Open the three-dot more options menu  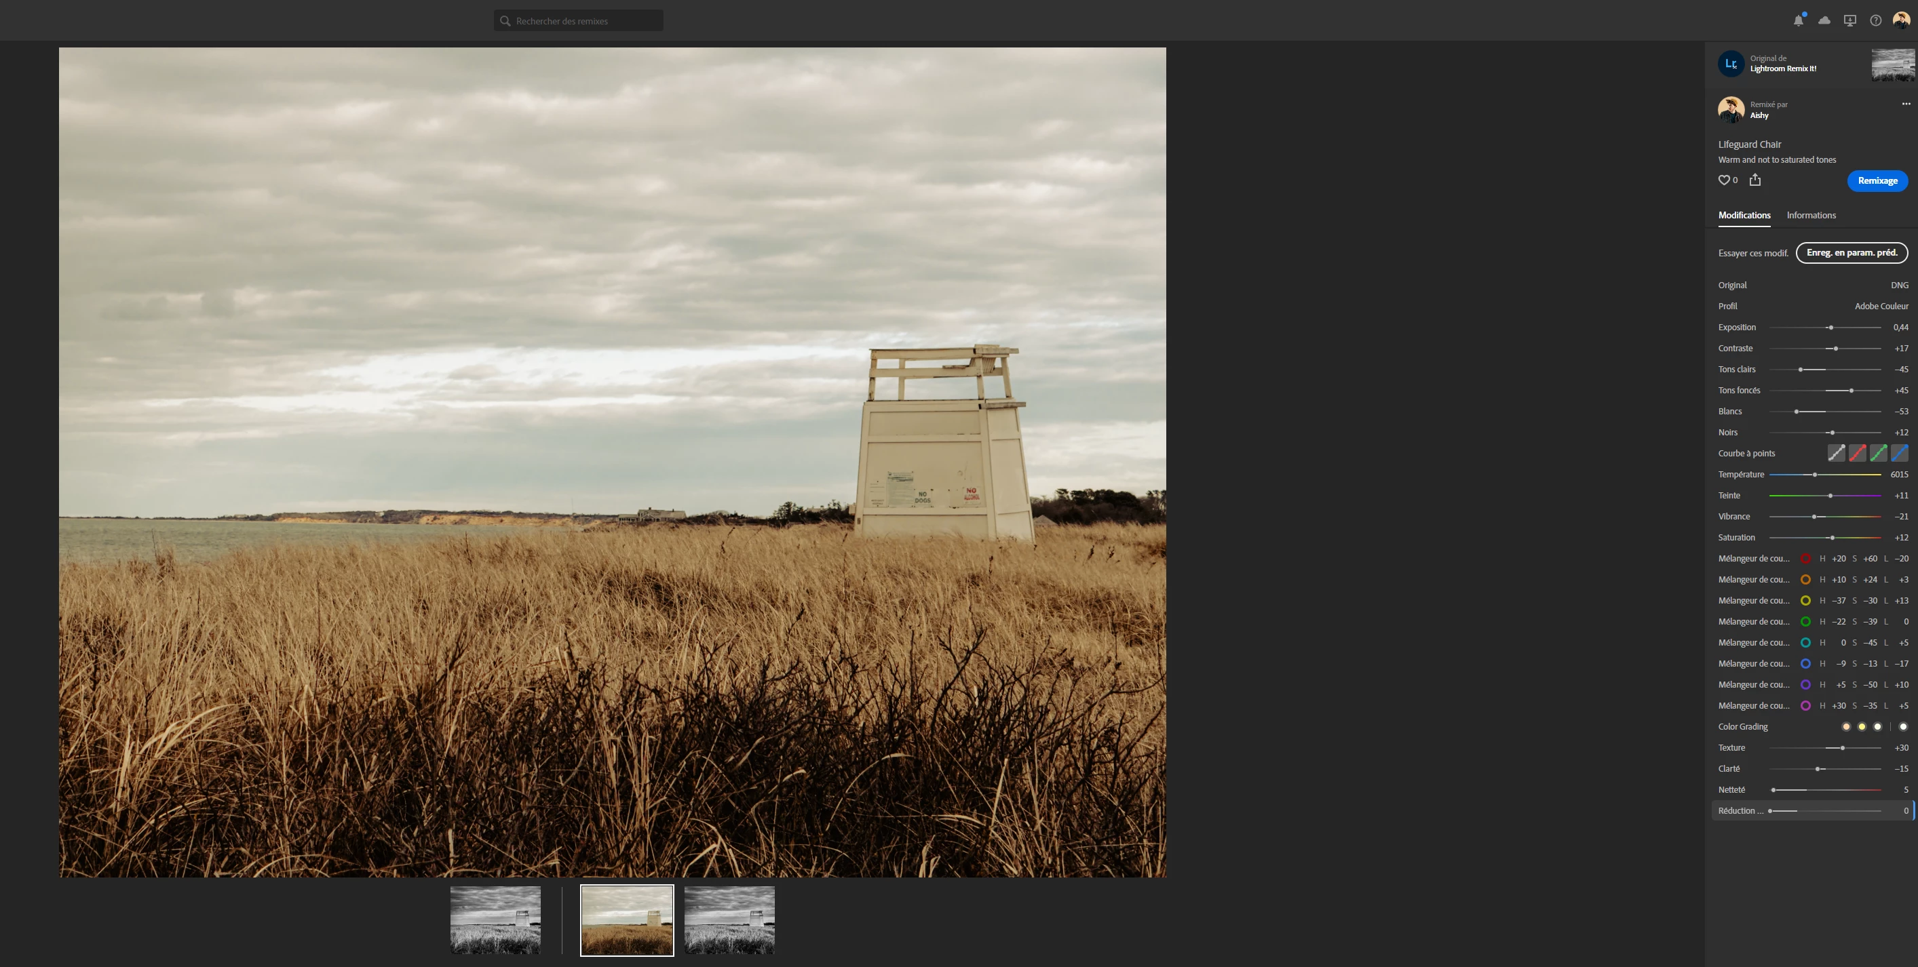[1906, 104]
